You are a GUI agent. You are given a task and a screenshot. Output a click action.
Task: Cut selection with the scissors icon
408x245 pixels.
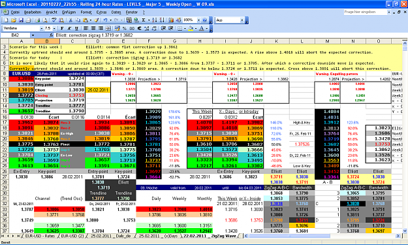point(71,20)
